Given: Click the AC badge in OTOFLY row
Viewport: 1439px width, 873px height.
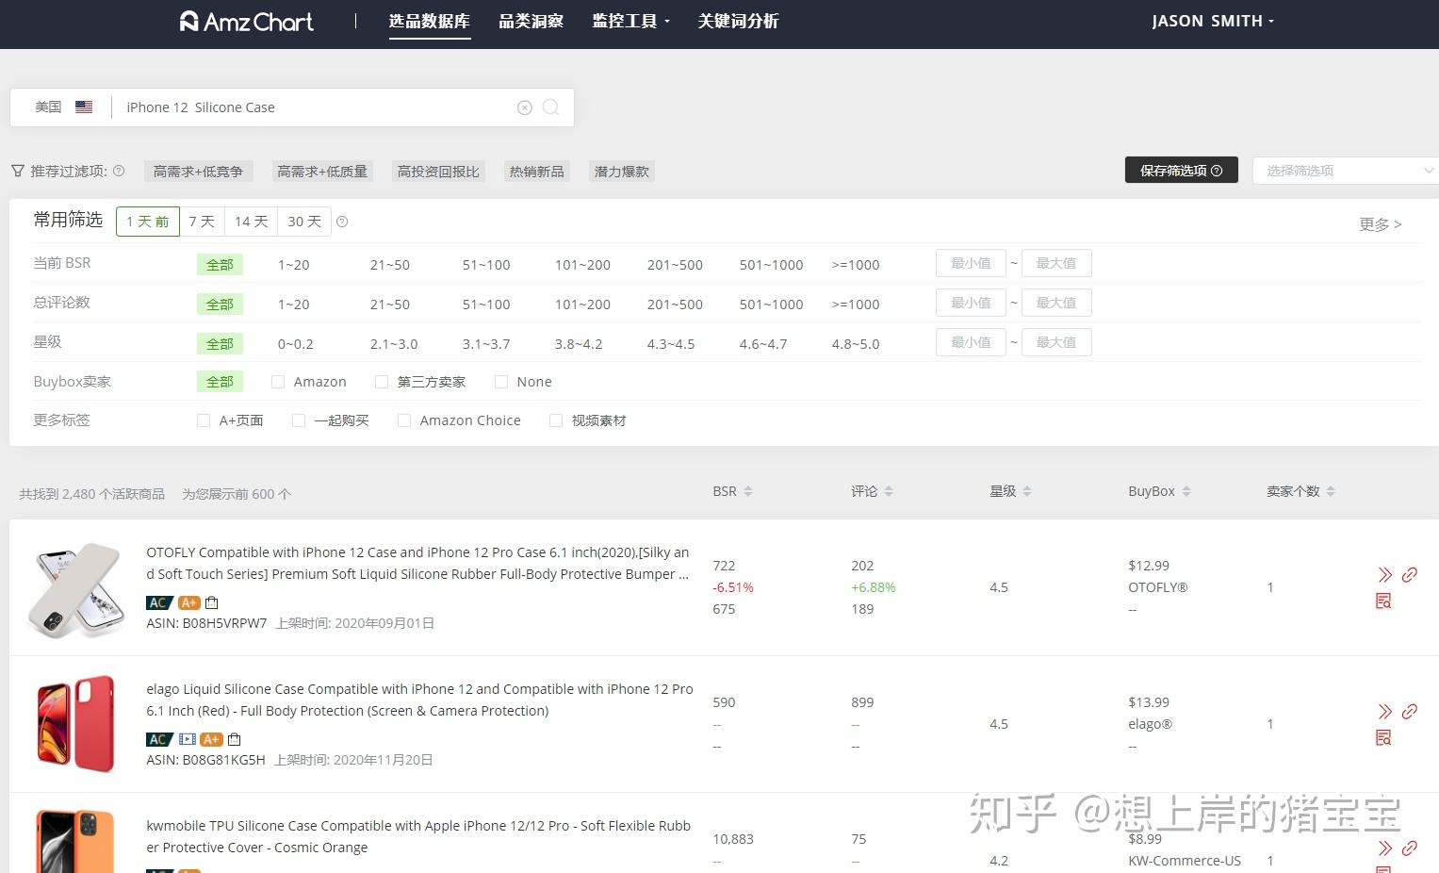Looking at the screenshot, I should click(x=158, y=602).
